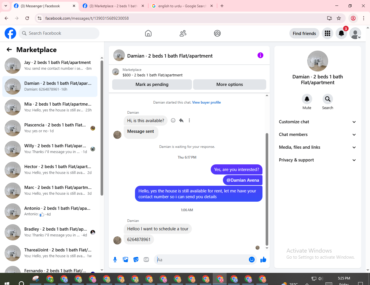Click the back arrow beside Marketplace
The height and width of the screenshot is (285, 370).
pos(9,50)
